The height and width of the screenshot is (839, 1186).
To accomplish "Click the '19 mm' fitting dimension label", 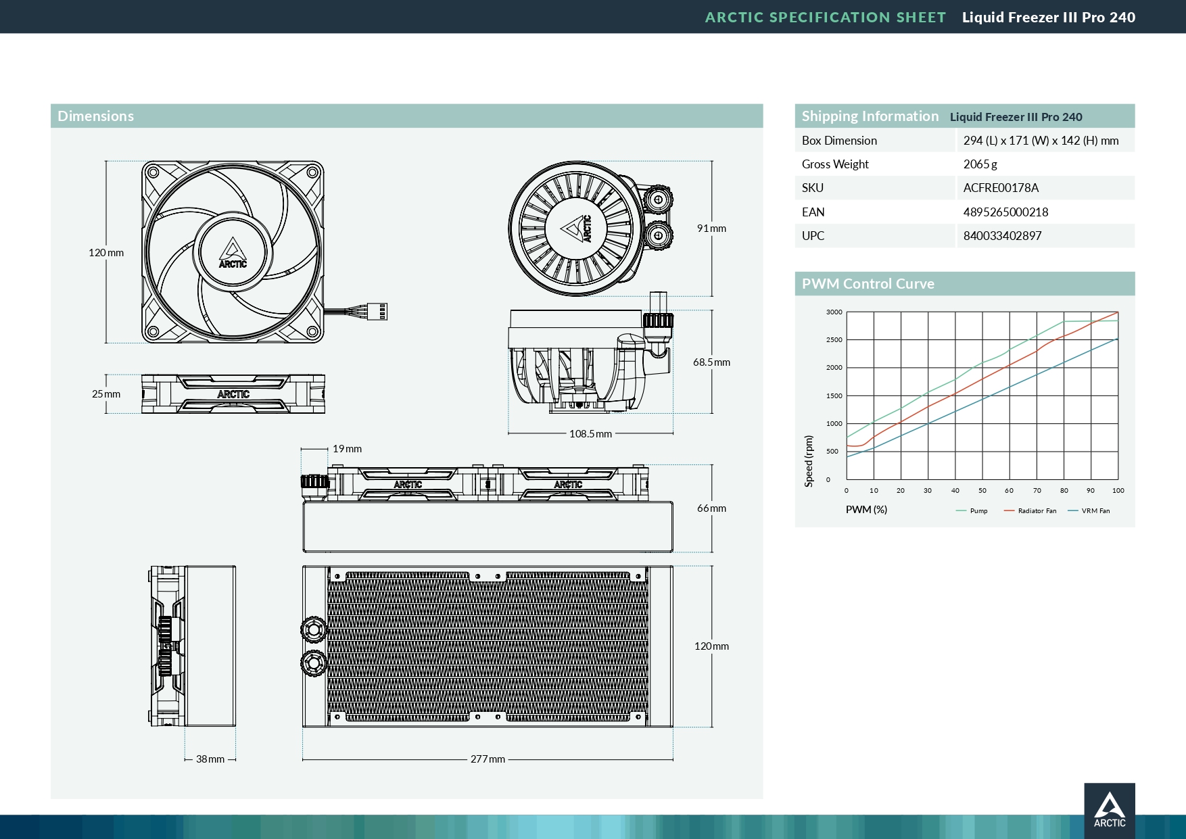I will coord(347,449).
